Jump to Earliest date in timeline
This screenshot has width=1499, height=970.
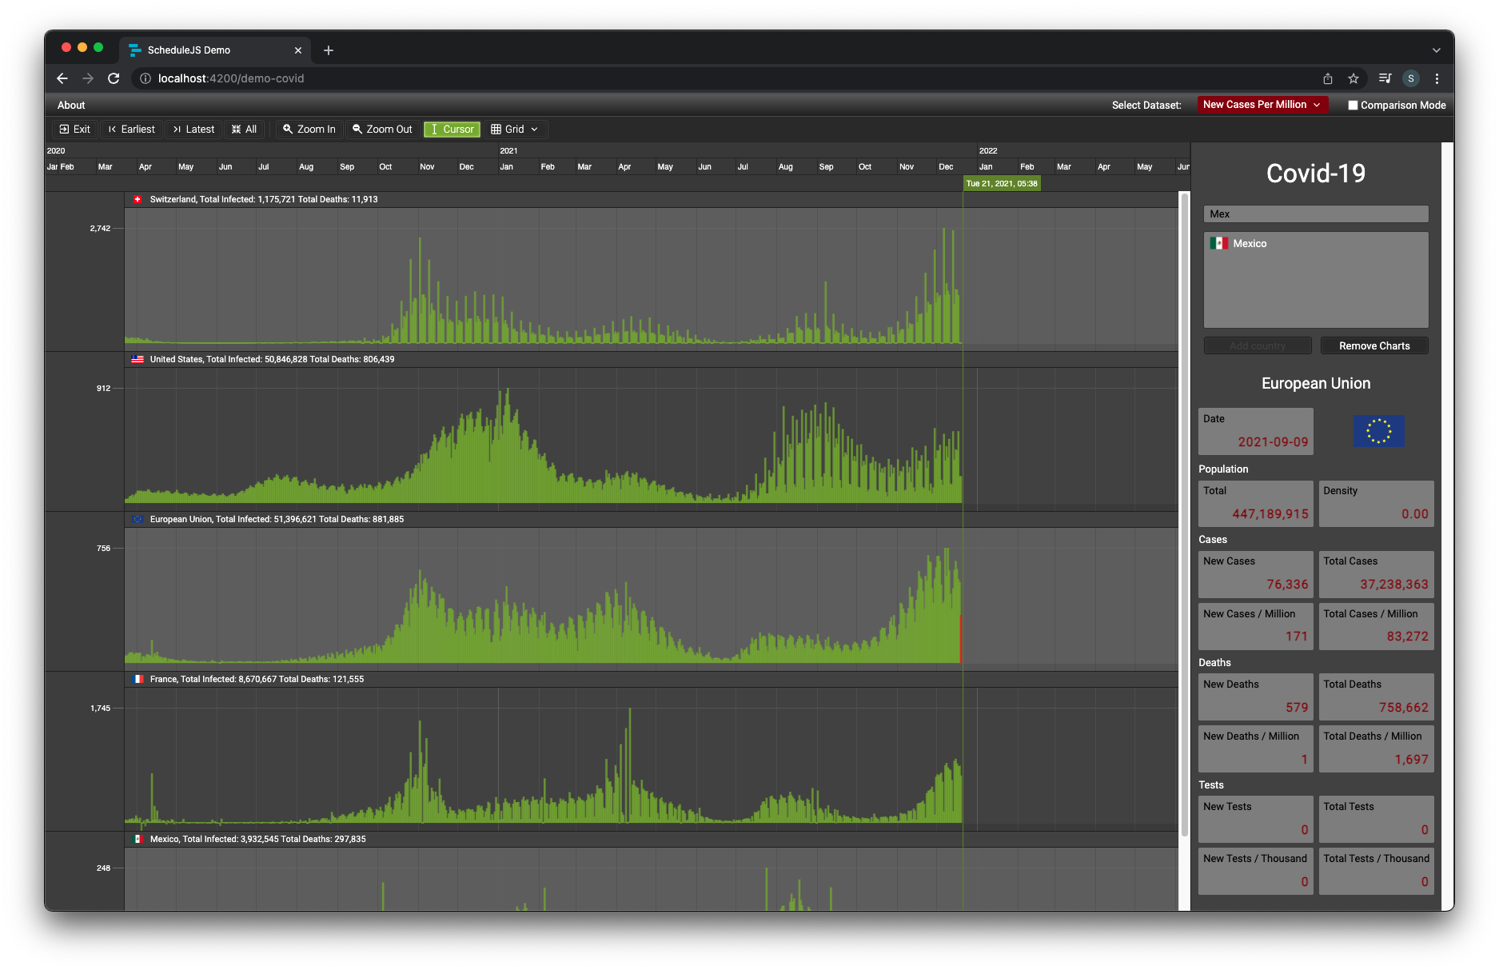click(131, 130)
